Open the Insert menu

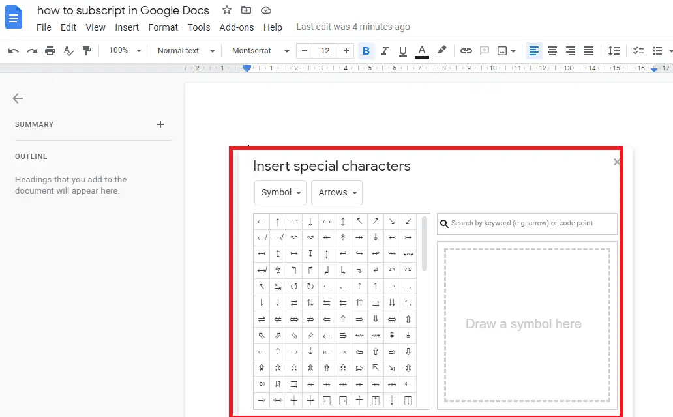coord(127,27)
